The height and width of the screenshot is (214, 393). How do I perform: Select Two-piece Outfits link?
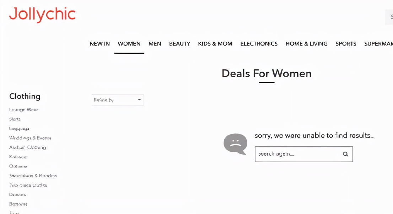(x=28, y=185)
